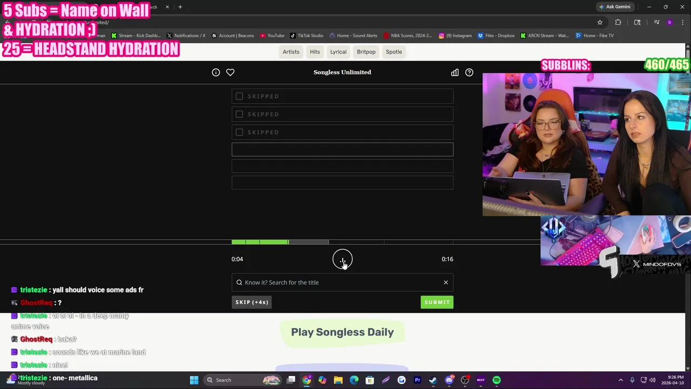Viewport: 691px width, 389px height.
Task: Select the Britpop category tab
Action: click(366, 52)
